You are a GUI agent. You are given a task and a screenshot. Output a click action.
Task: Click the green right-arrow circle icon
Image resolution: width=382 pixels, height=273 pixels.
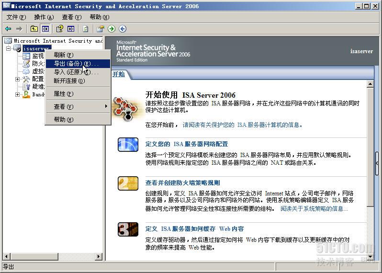coord(112,29)
